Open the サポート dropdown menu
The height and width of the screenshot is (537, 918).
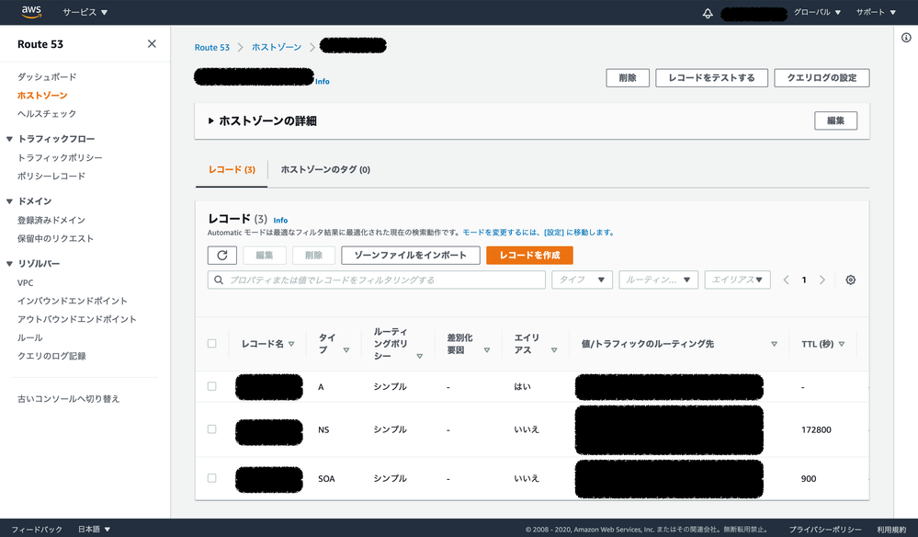[876, 12]
